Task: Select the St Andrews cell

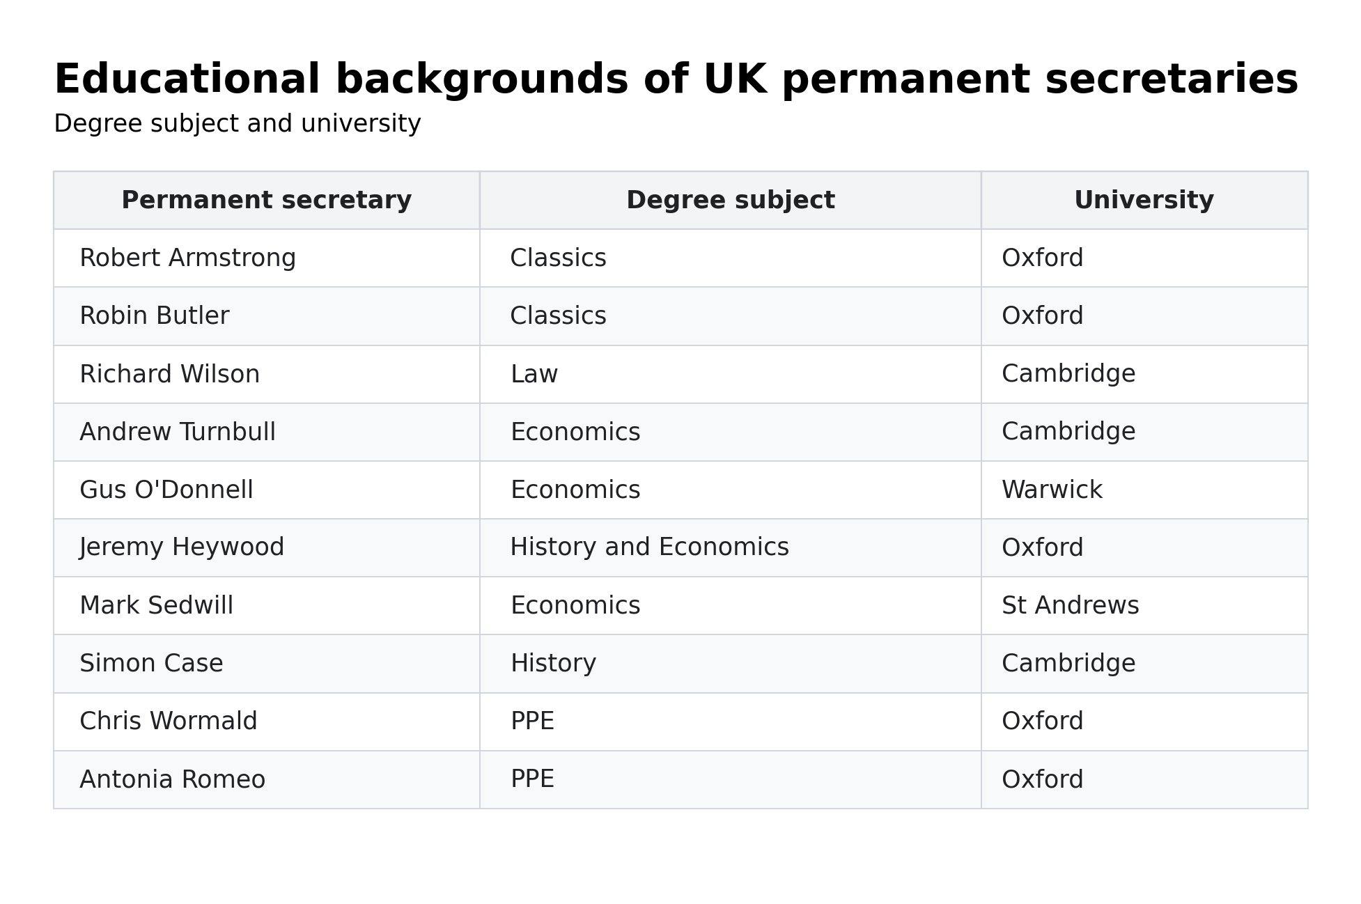Action: (x=1144, y=606)
